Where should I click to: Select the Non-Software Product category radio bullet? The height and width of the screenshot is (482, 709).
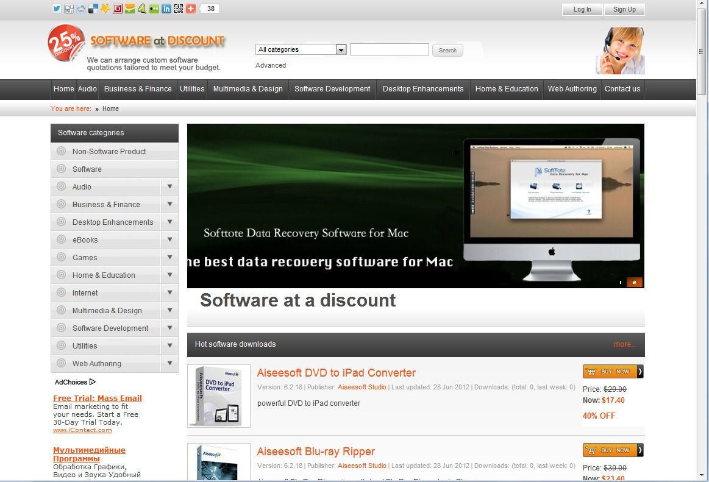pos(62,151)
